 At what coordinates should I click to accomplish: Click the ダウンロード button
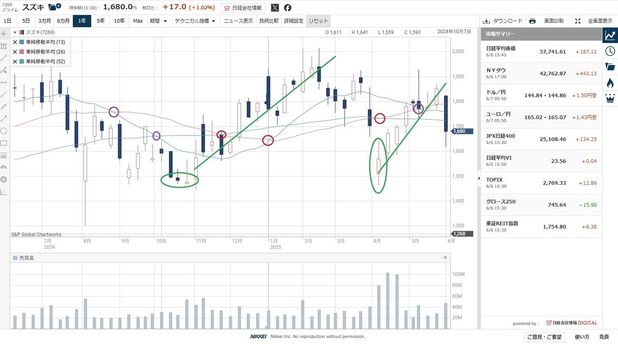click(x=502, y=21)
